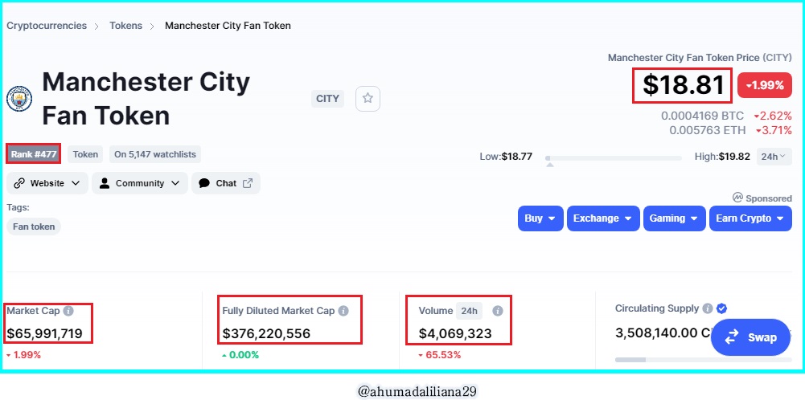Viewport: 805px width, 400px height.
Task: Click the circulating supply progress bar
Action: coord(704,360)
